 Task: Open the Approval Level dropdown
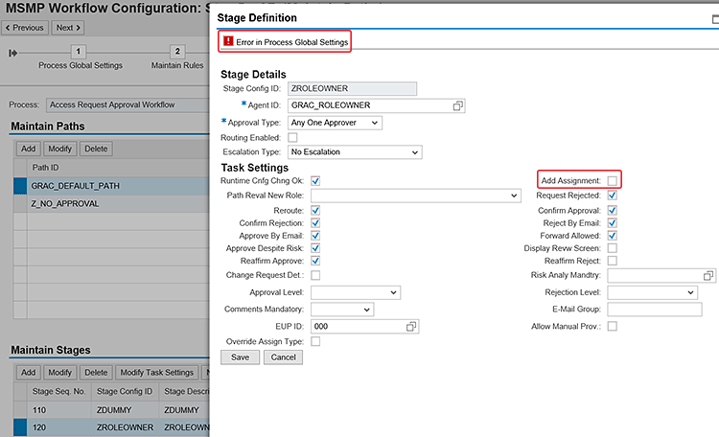(355, 292)
